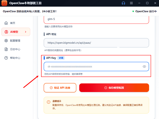Toggle API Key visibility eye icon
The width and height of the screenshot is (159, 119).
(x=144, y=66)
